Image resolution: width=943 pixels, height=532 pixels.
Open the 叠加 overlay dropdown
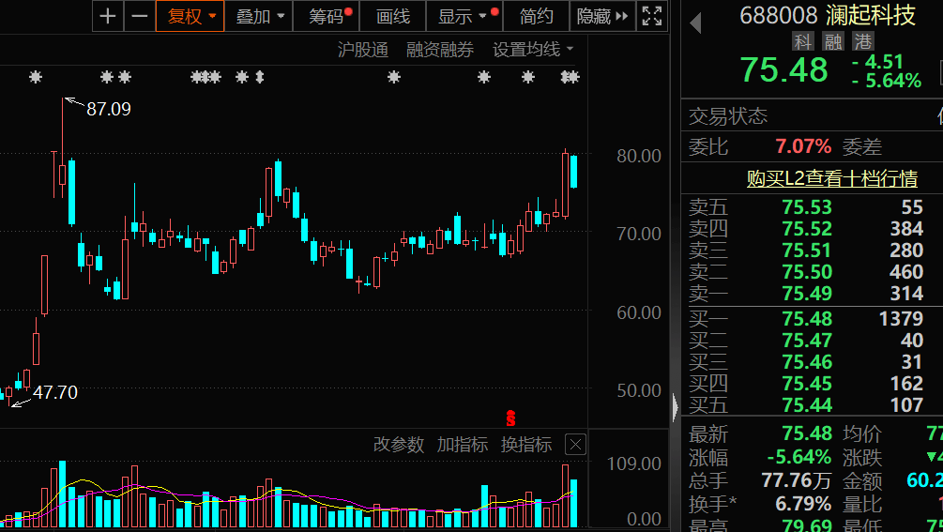coord(260,16)
